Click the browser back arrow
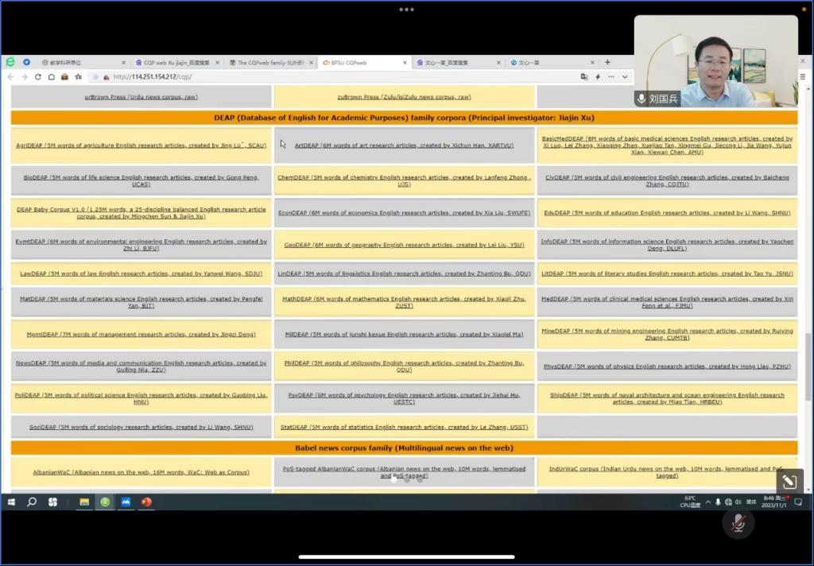 [x=11, y=77]
